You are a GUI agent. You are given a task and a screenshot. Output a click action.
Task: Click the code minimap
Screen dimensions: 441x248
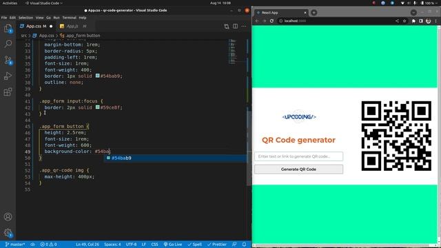(x=233, y=52)
